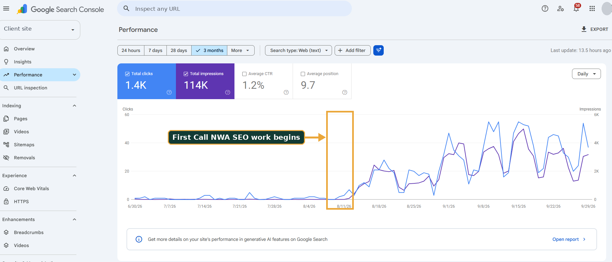Open the More date range dropdown
Screen dimensions: 612x262
[241, 50]
